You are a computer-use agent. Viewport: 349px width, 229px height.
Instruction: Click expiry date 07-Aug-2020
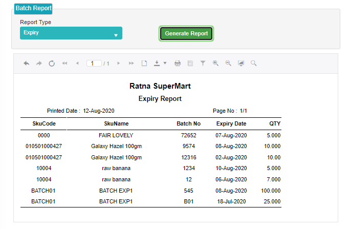(x=231, y=135)
